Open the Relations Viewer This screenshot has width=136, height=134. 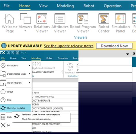point(42,23)
